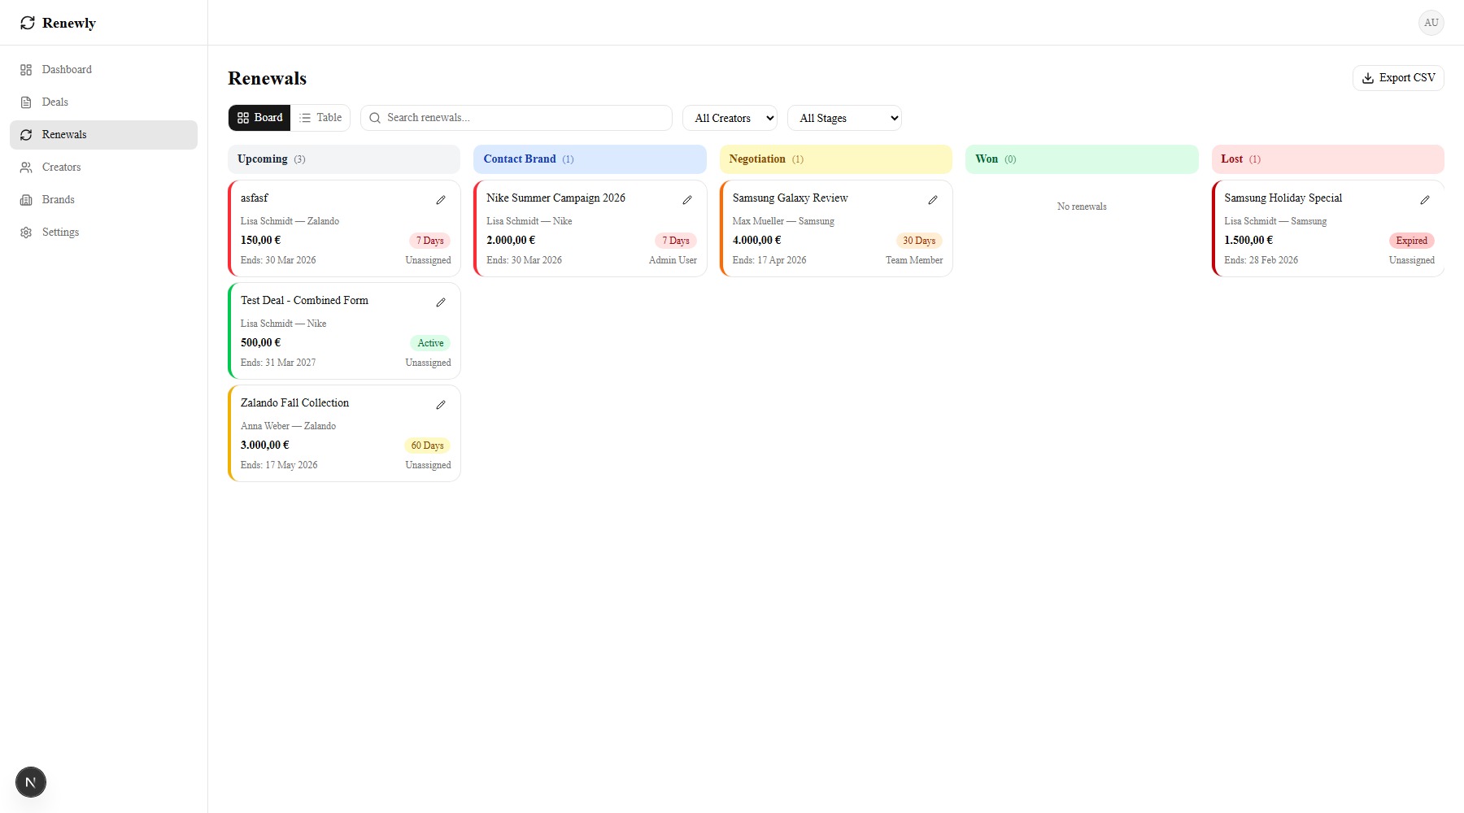Edit Test Deal - Combined Form card
Screen dimensions: 1464x813
[441, 302]
